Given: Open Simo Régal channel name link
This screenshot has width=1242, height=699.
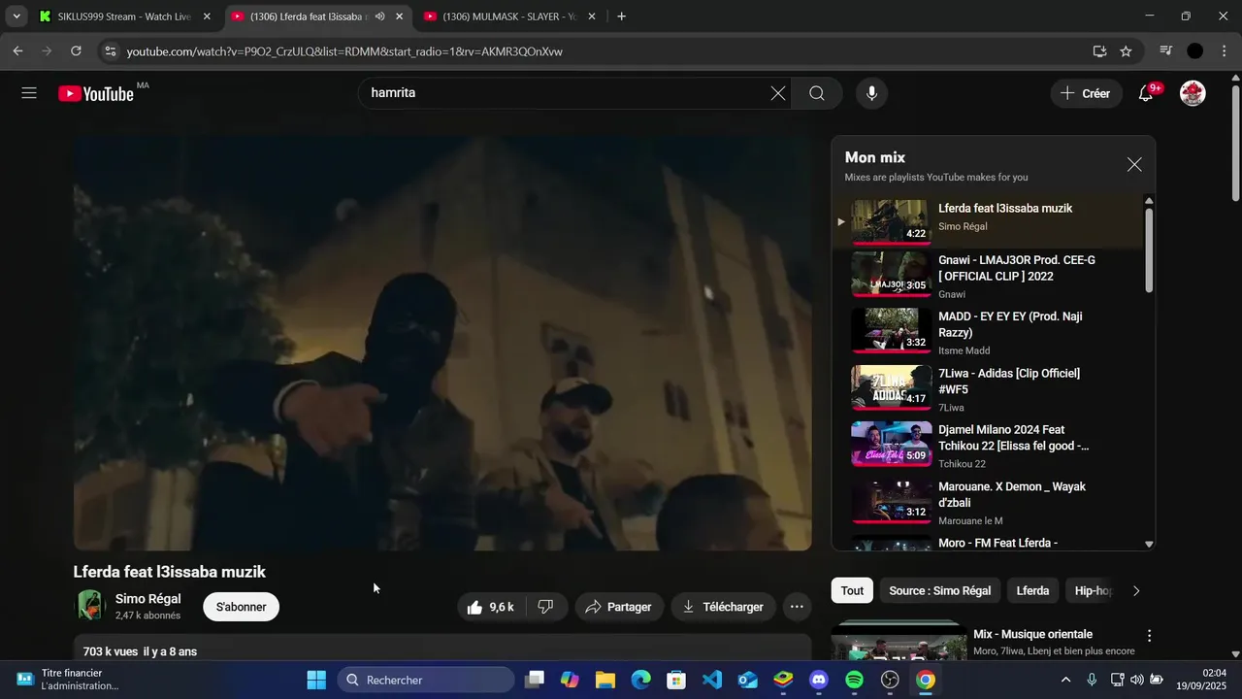Looking at the screenshot, I should point(147,599).
